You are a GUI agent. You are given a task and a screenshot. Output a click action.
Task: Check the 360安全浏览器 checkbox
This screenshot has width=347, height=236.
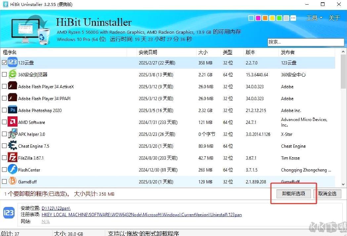coord(4,75)
